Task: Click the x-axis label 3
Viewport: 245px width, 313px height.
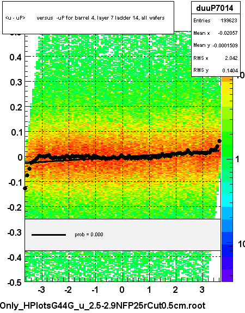Action: pos(202,290)
